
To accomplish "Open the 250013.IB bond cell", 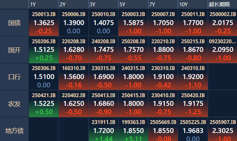I will pyautogui.click(x=44, y=23).
